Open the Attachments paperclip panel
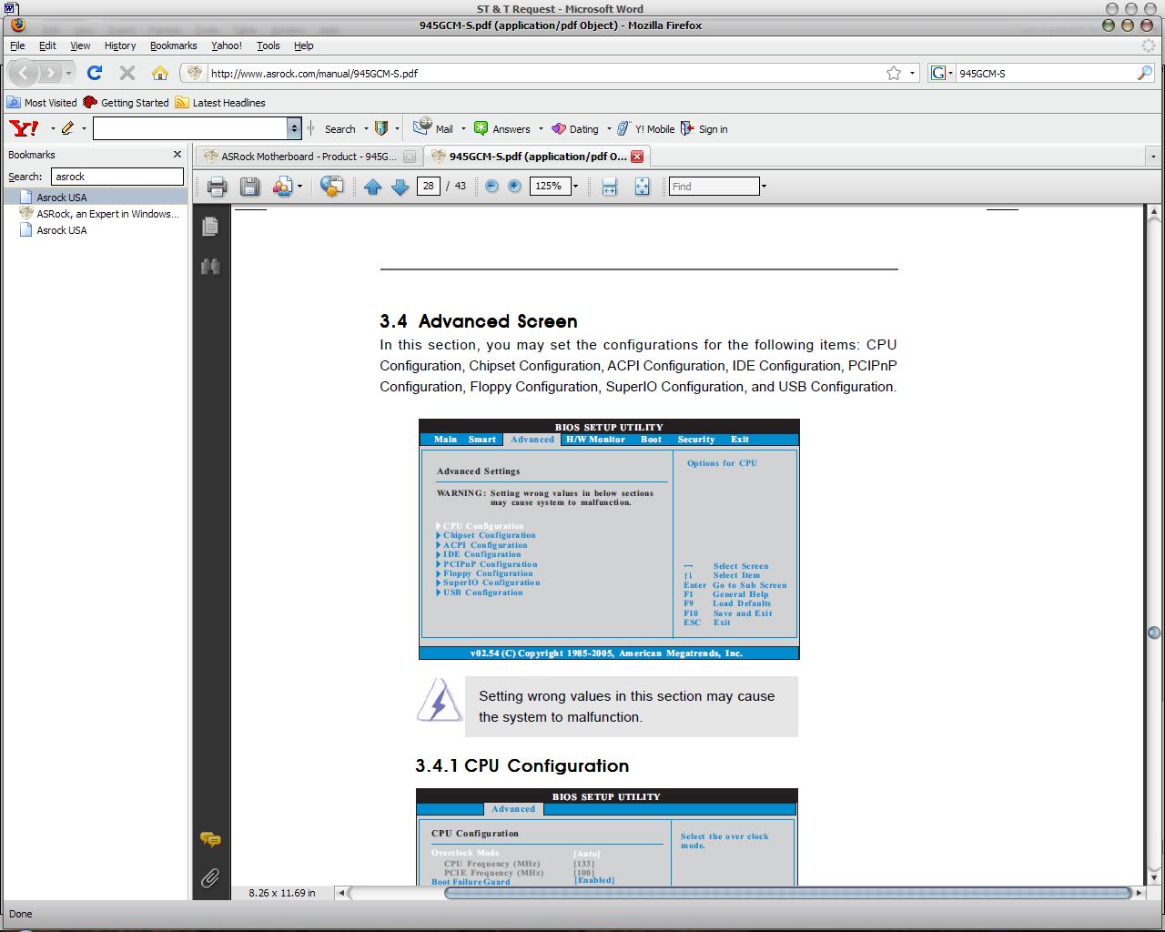 coord(210,877)
